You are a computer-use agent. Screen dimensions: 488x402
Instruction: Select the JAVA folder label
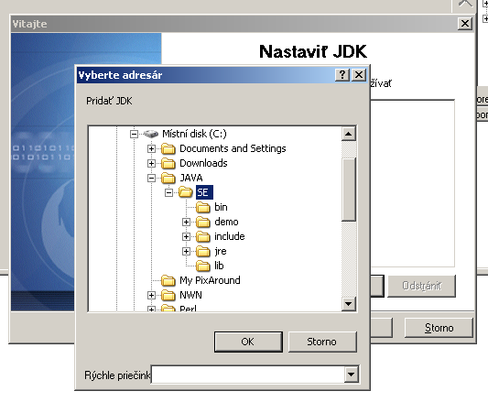[191, 178]
